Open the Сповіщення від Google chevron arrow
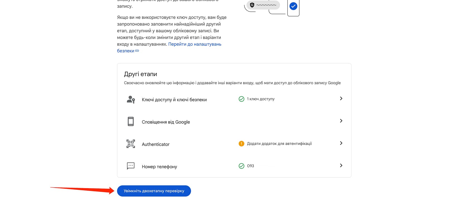Viewport: 466px width, 201px height. pos(341,121)
